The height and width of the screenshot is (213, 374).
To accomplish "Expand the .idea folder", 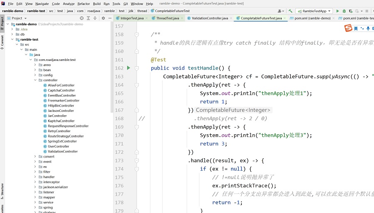I will (12, 29).
